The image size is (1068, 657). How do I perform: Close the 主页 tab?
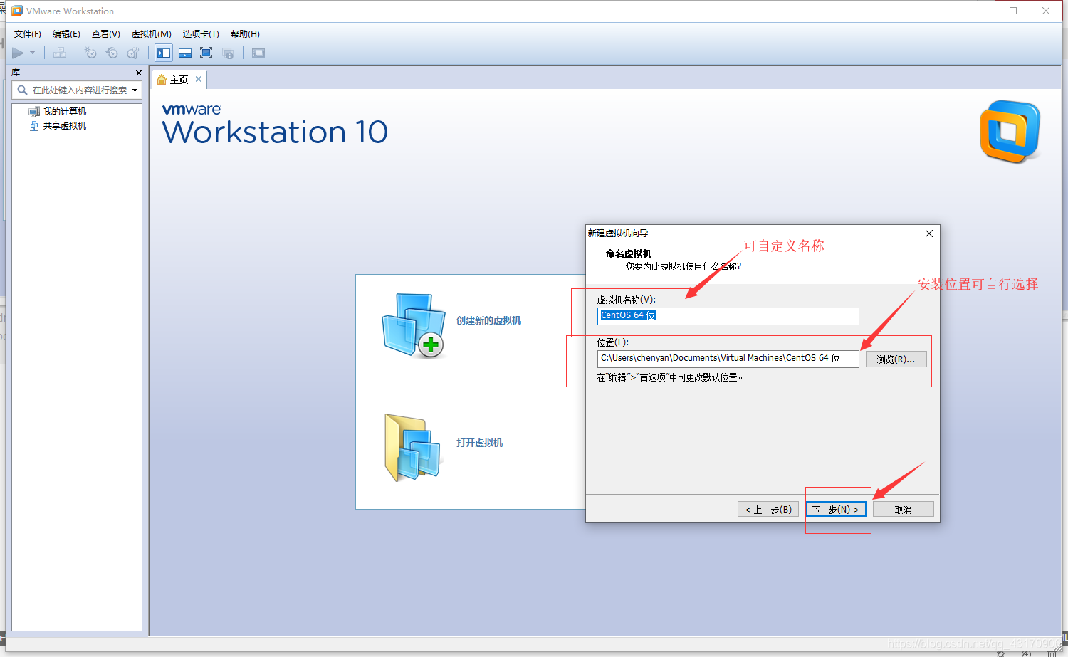(x=199, y=79)
